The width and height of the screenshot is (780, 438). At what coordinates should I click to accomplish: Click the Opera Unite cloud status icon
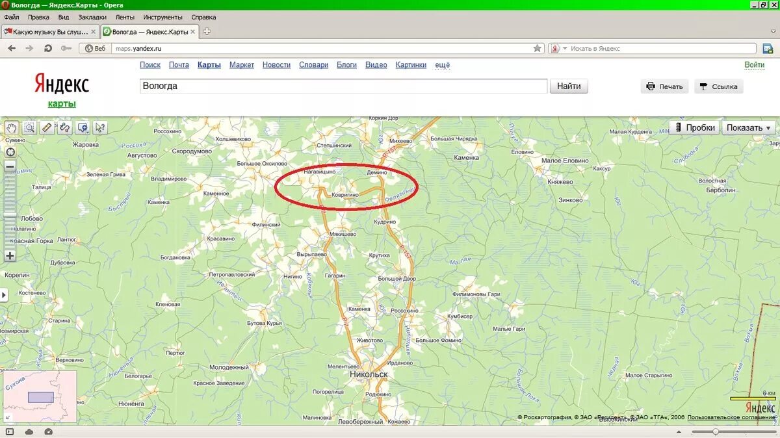coord(29,432)
